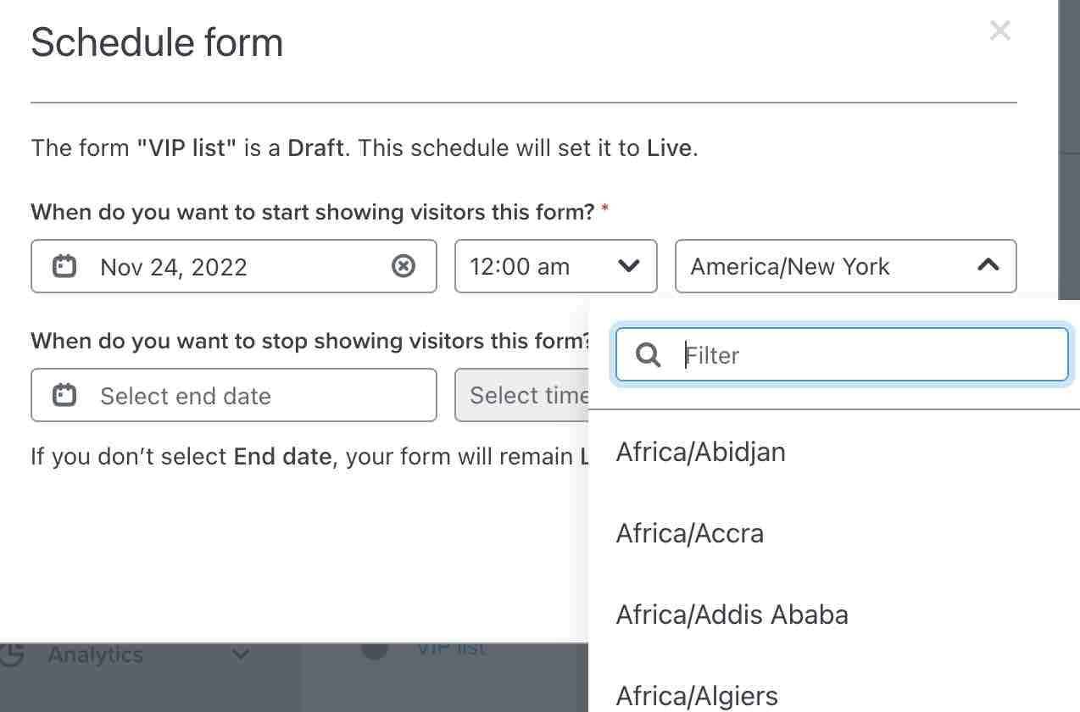1080x712 pixels.
Task: Dismiss the Schedule form dialog with the X
Action: point(1000,31)
